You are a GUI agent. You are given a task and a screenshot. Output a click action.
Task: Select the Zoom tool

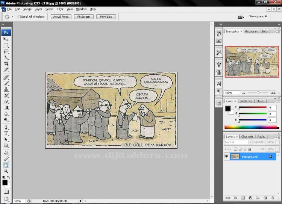pyautogui.click(x=6, y=171)
